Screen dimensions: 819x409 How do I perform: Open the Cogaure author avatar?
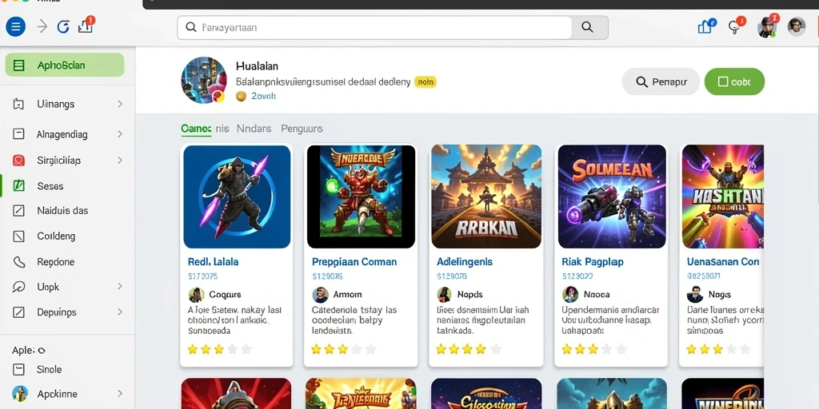197,295
